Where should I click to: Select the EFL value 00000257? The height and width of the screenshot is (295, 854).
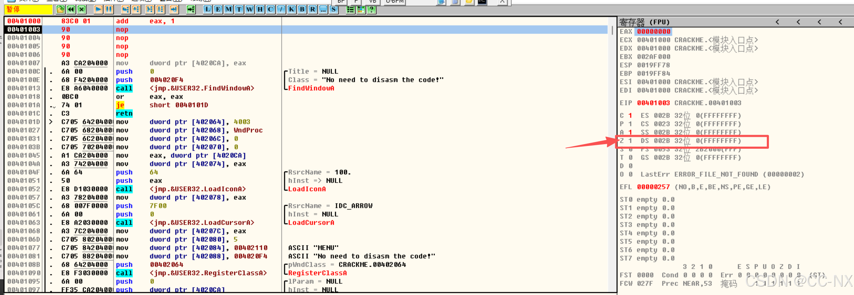[x=653, y=187]
